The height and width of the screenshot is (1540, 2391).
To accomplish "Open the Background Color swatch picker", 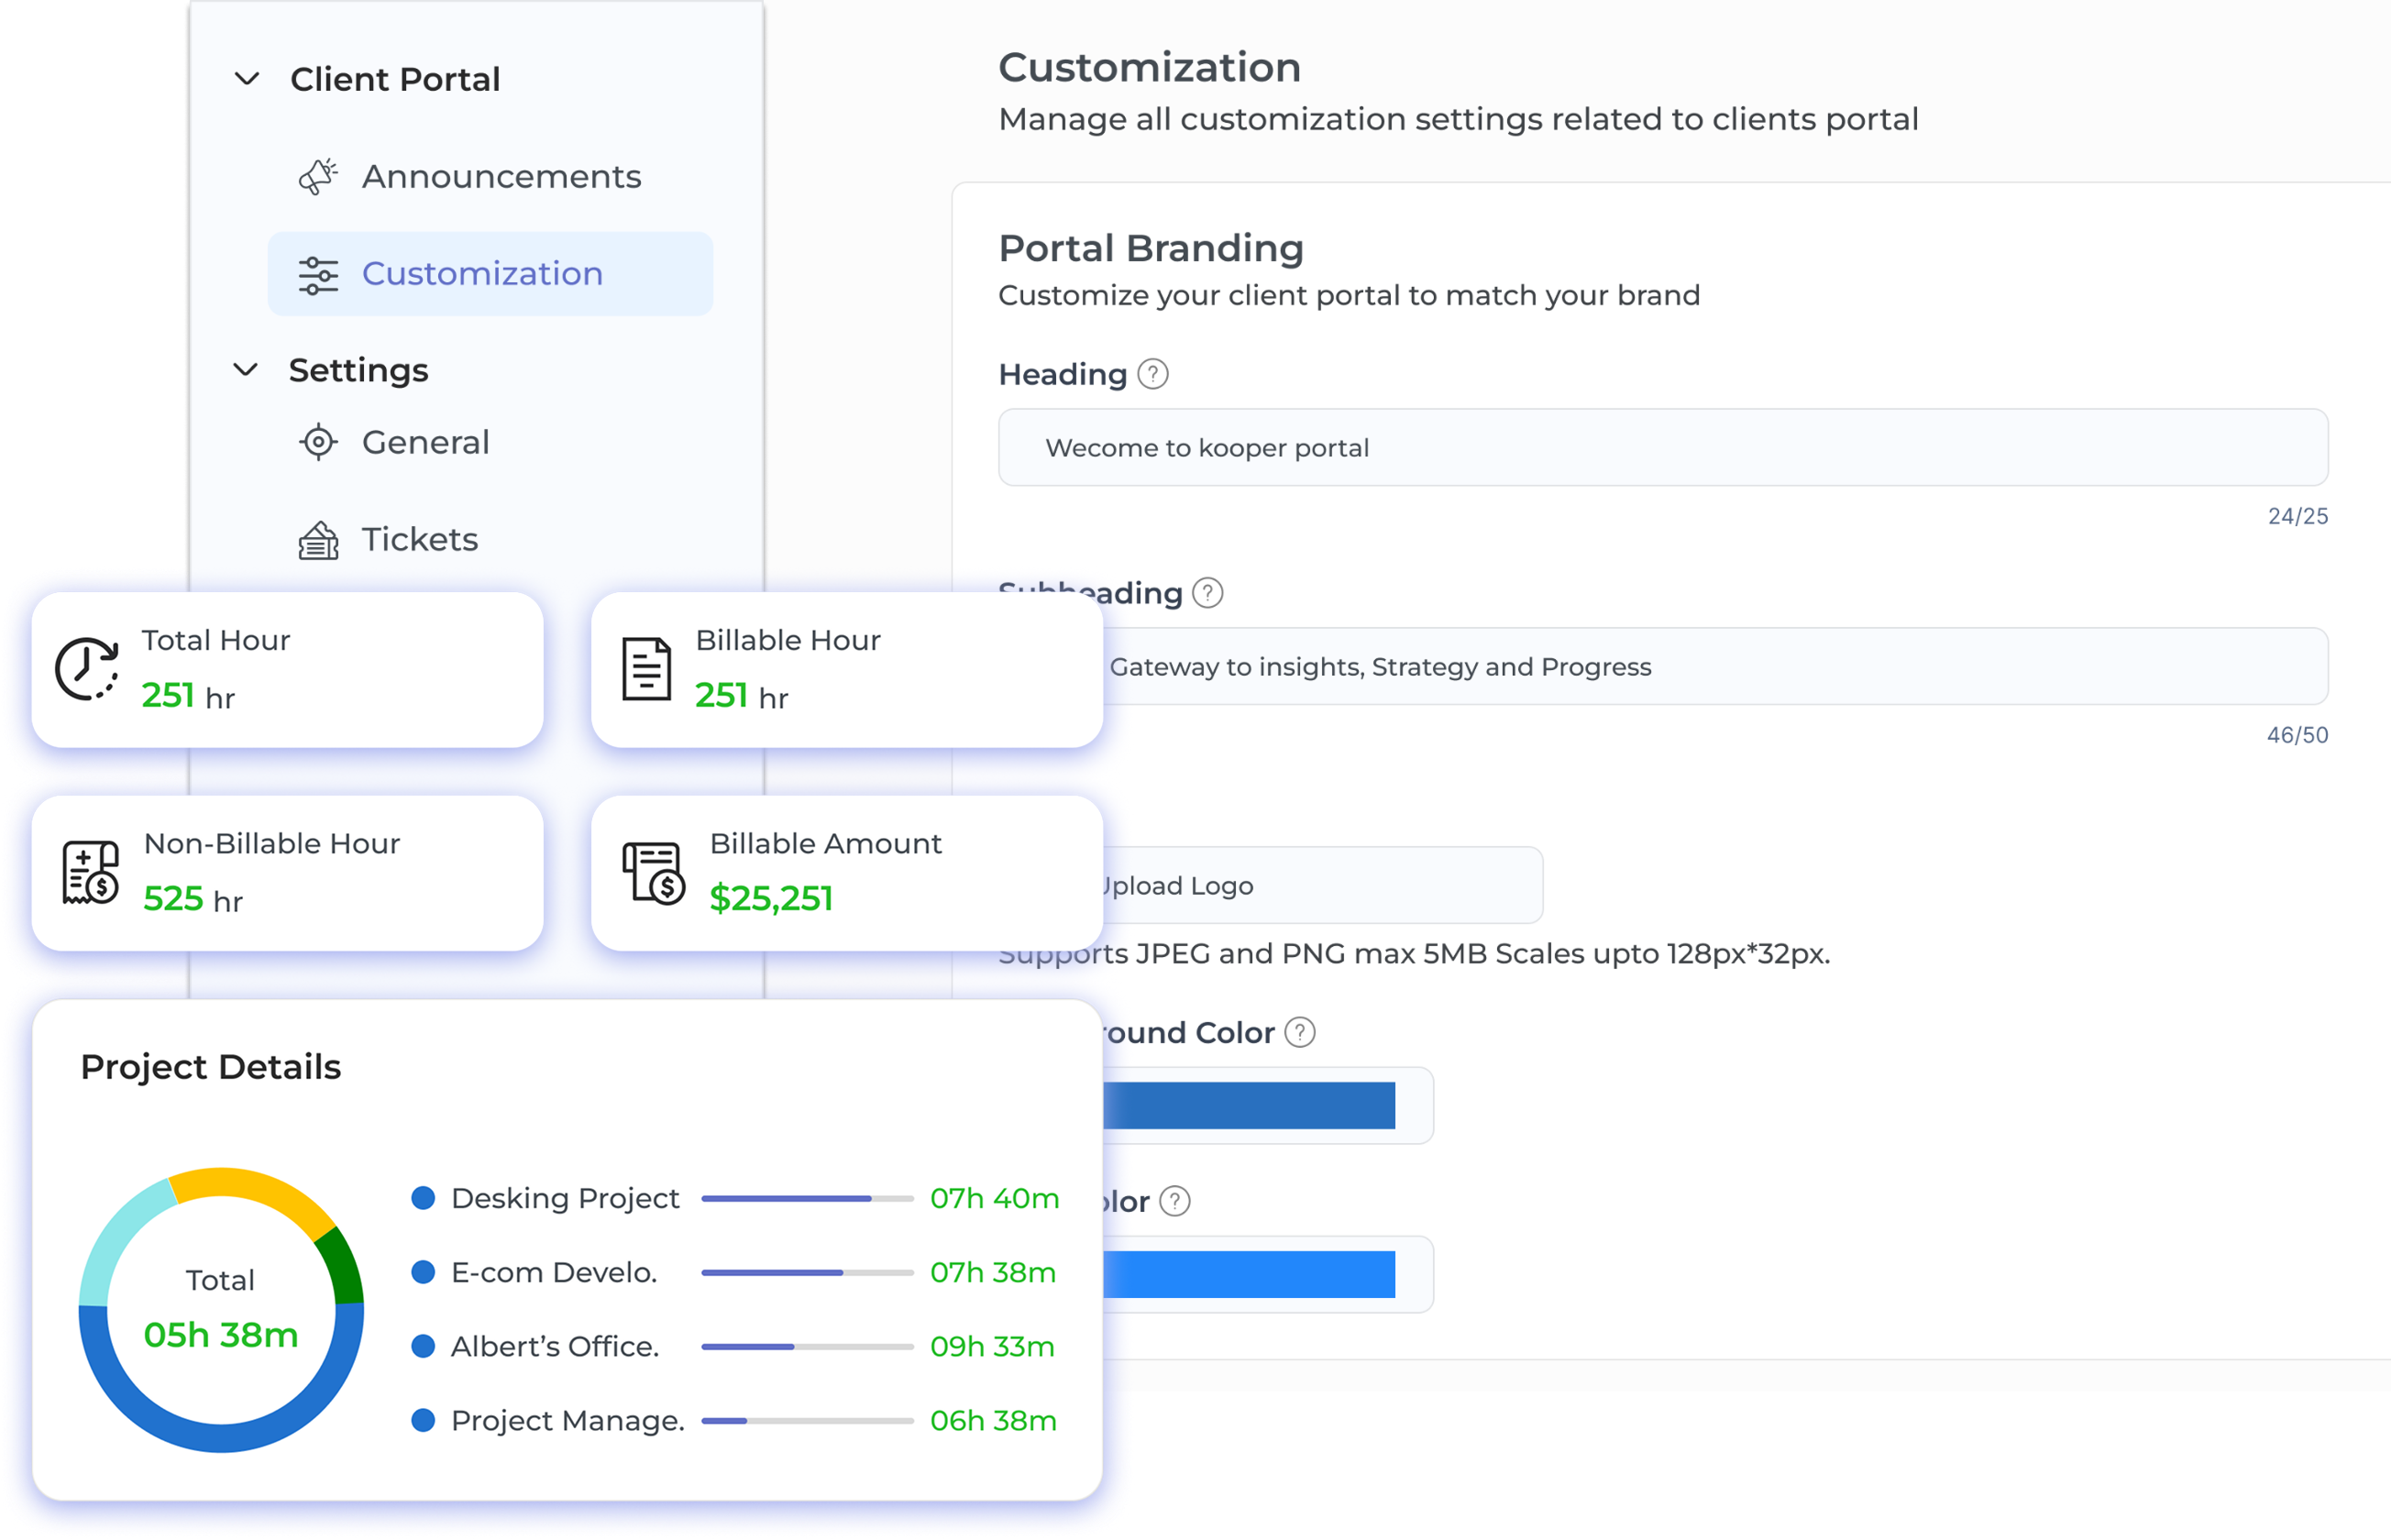I will coord(1249,1105).
